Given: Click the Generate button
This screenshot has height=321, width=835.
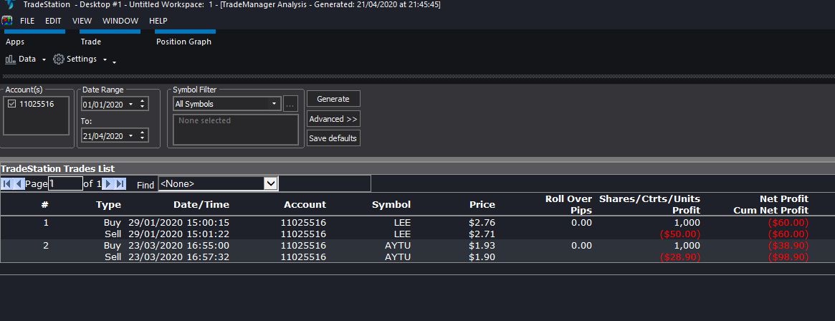Looking at the screenshot, I should [x=333, y=99].
